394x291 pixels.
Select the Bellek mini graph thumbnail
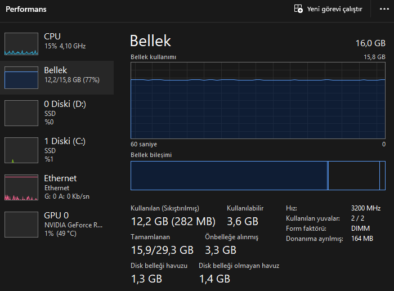tap(21, 78)
